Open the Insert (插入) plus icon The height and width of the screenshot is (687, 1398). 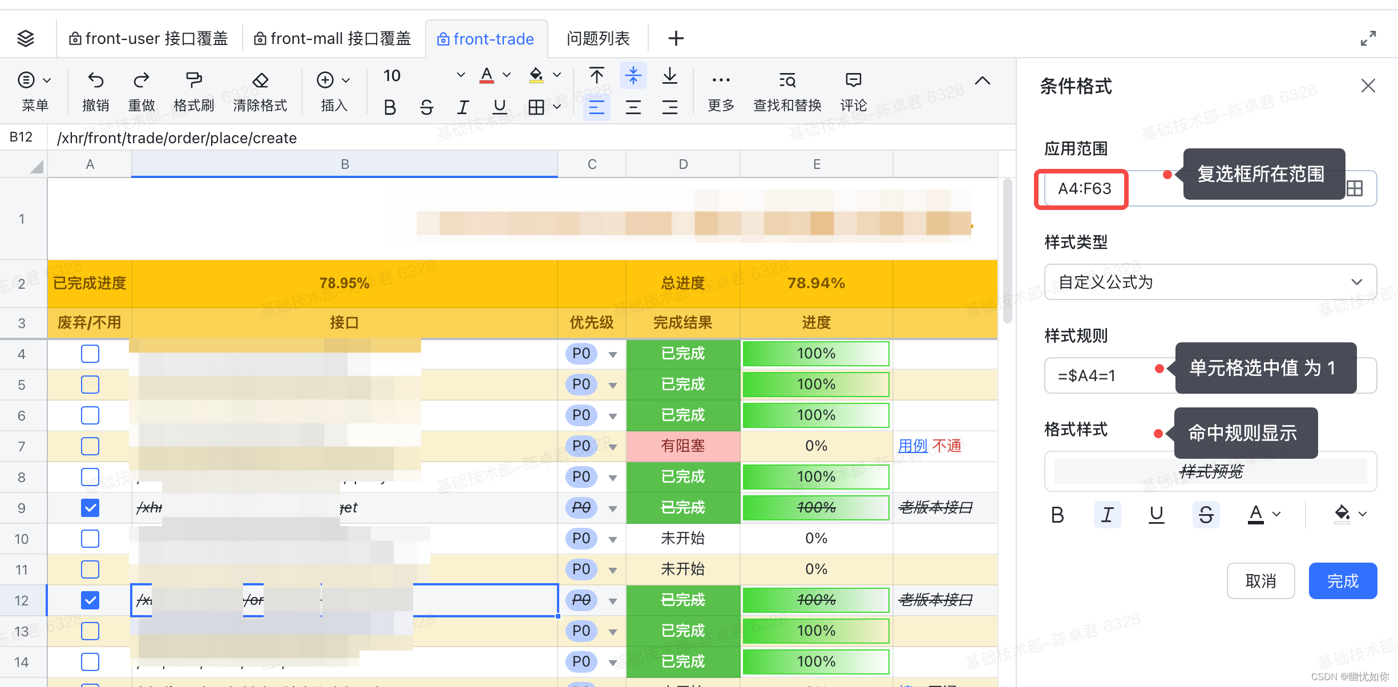point(325,80)
